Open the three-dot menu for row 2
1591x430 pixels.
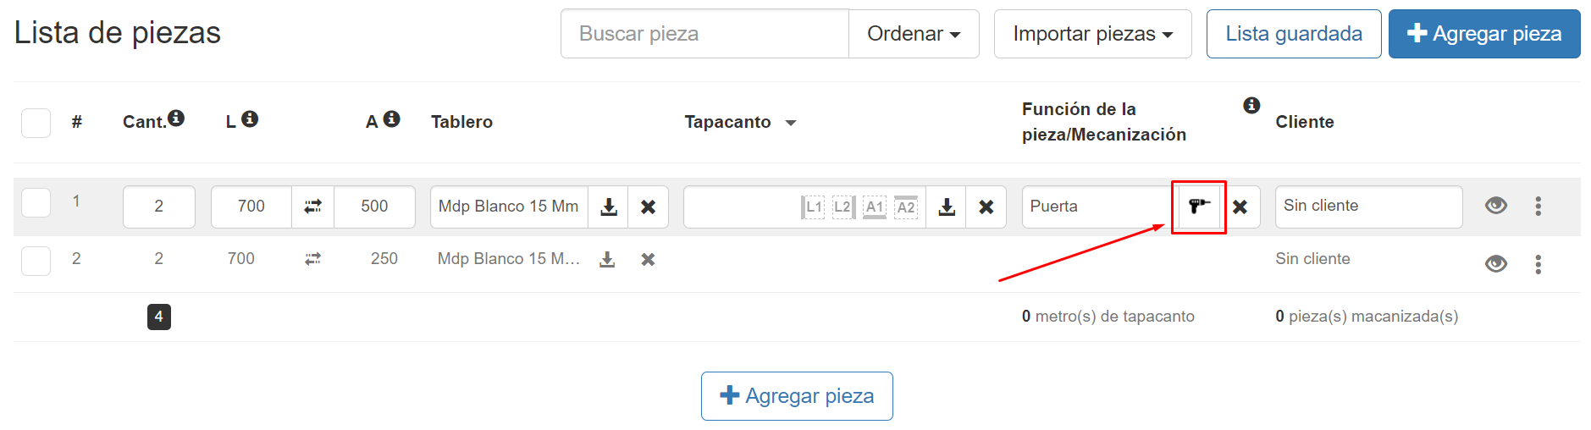[x=1538, y=264]
